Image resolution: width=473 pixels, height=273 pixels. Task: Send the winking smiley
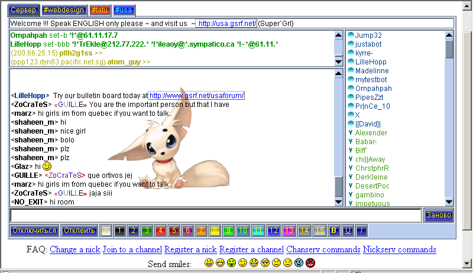(x=242, y=263)
